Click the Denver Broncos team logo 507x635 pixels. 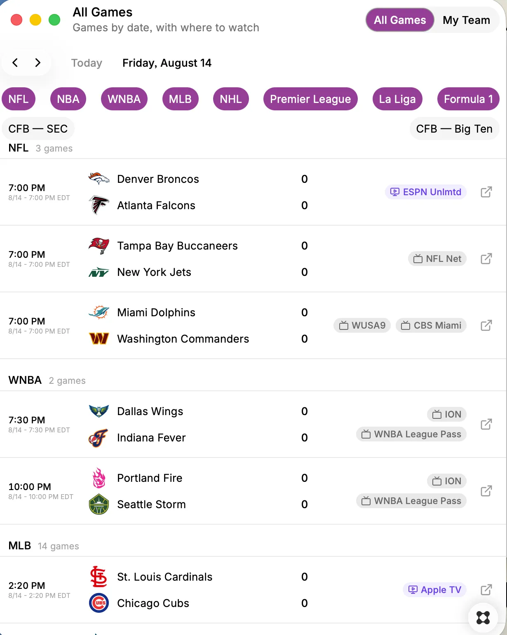pyautogui.click(x=99, y=179)
